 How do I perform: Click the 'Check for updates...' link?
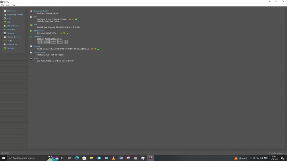click(x=277, y=153)
